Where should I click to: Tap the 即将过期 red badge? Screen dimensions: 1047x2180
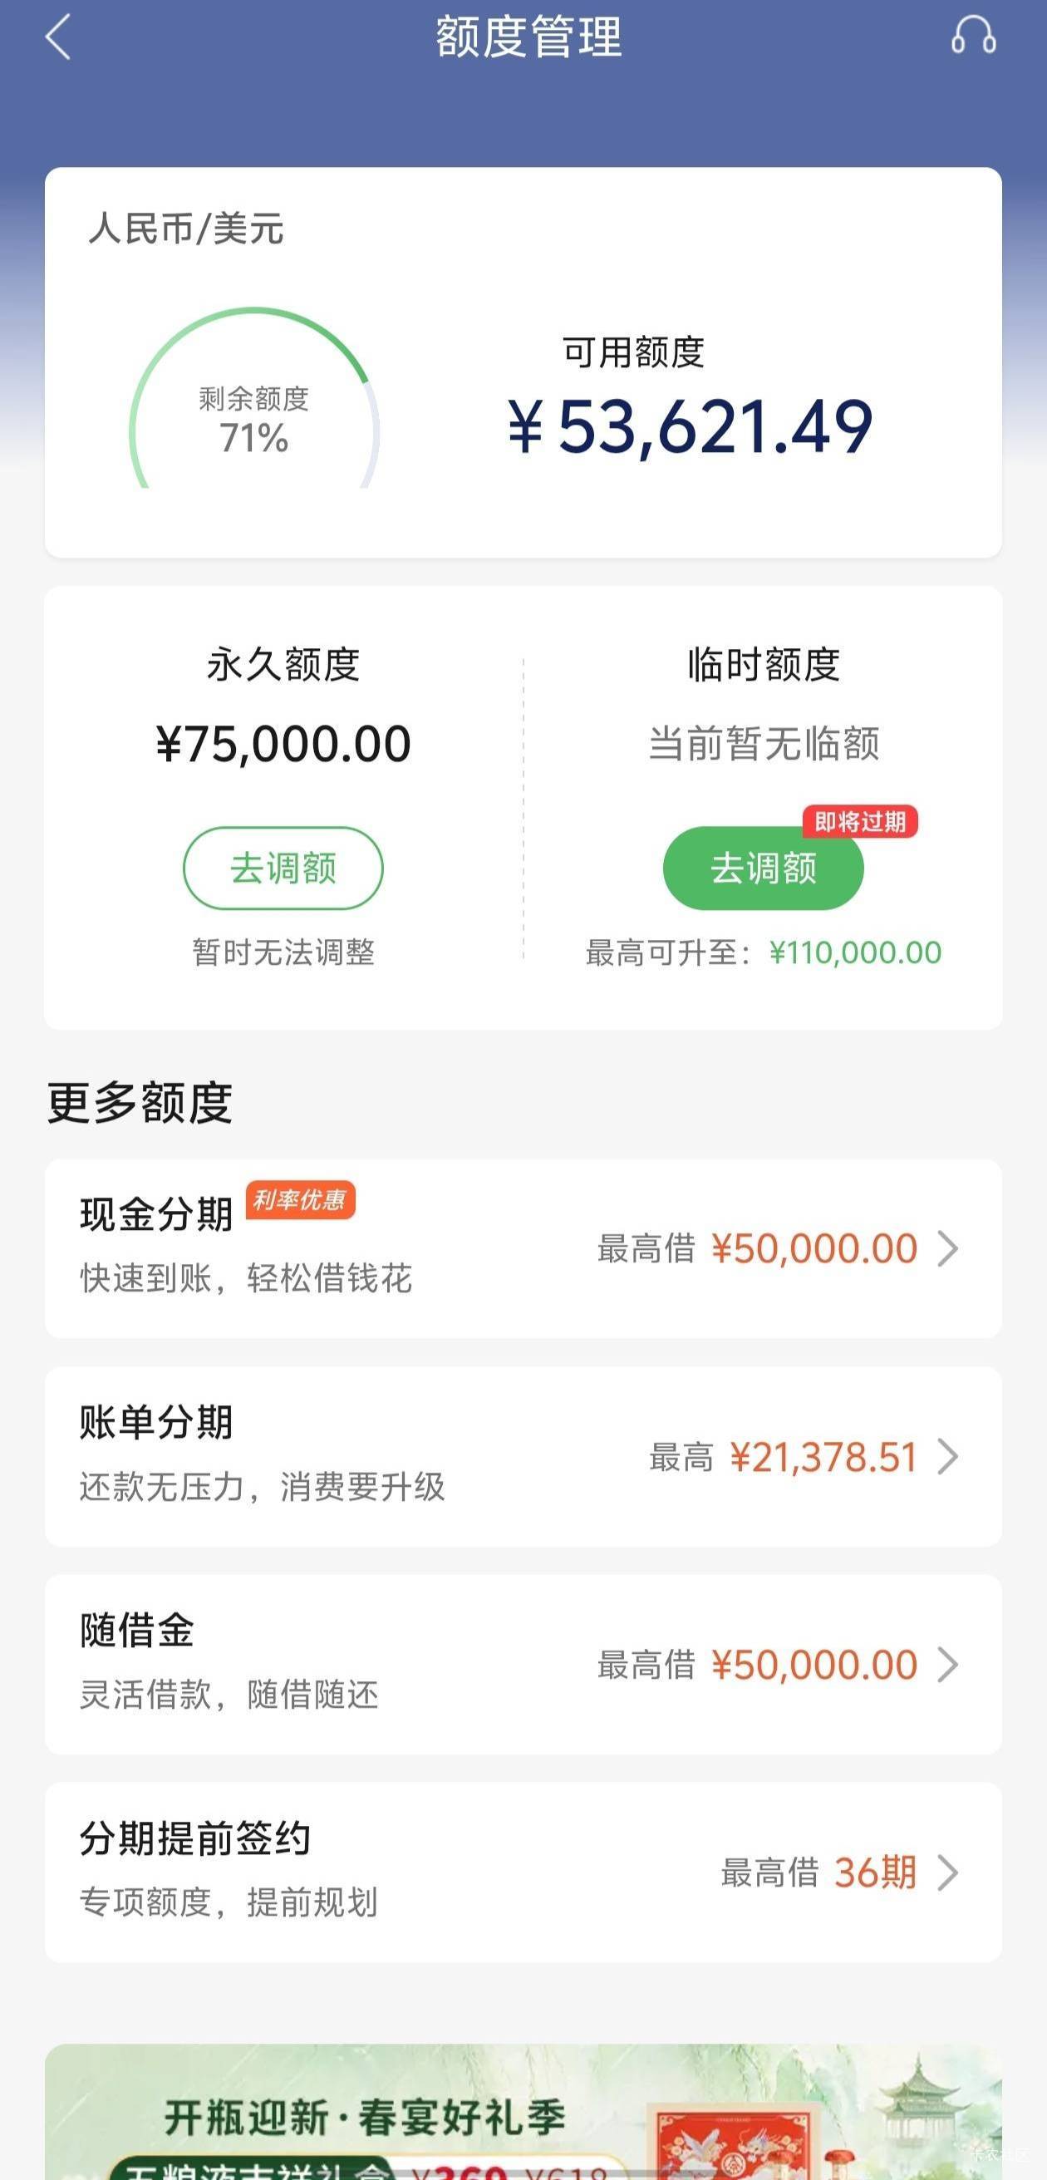(x=860, y=822)
